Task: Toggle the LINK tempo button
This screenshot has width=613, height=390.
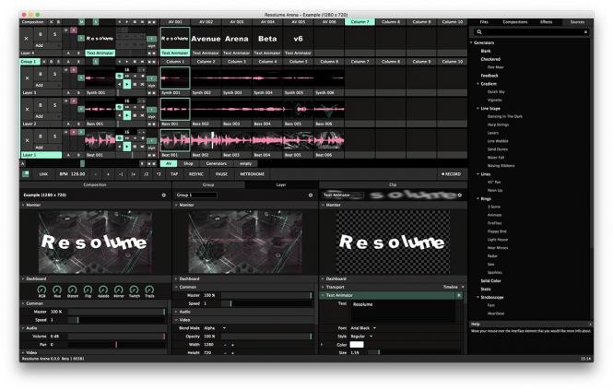Action: pyautogui.click(x=44, y=174)
